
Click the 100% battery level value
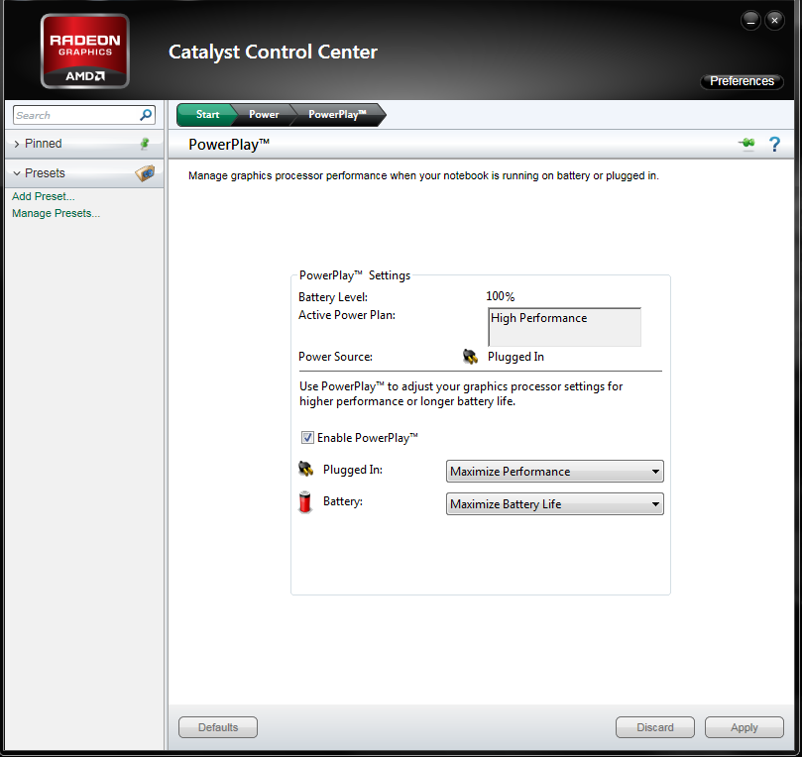pos(501,296)
